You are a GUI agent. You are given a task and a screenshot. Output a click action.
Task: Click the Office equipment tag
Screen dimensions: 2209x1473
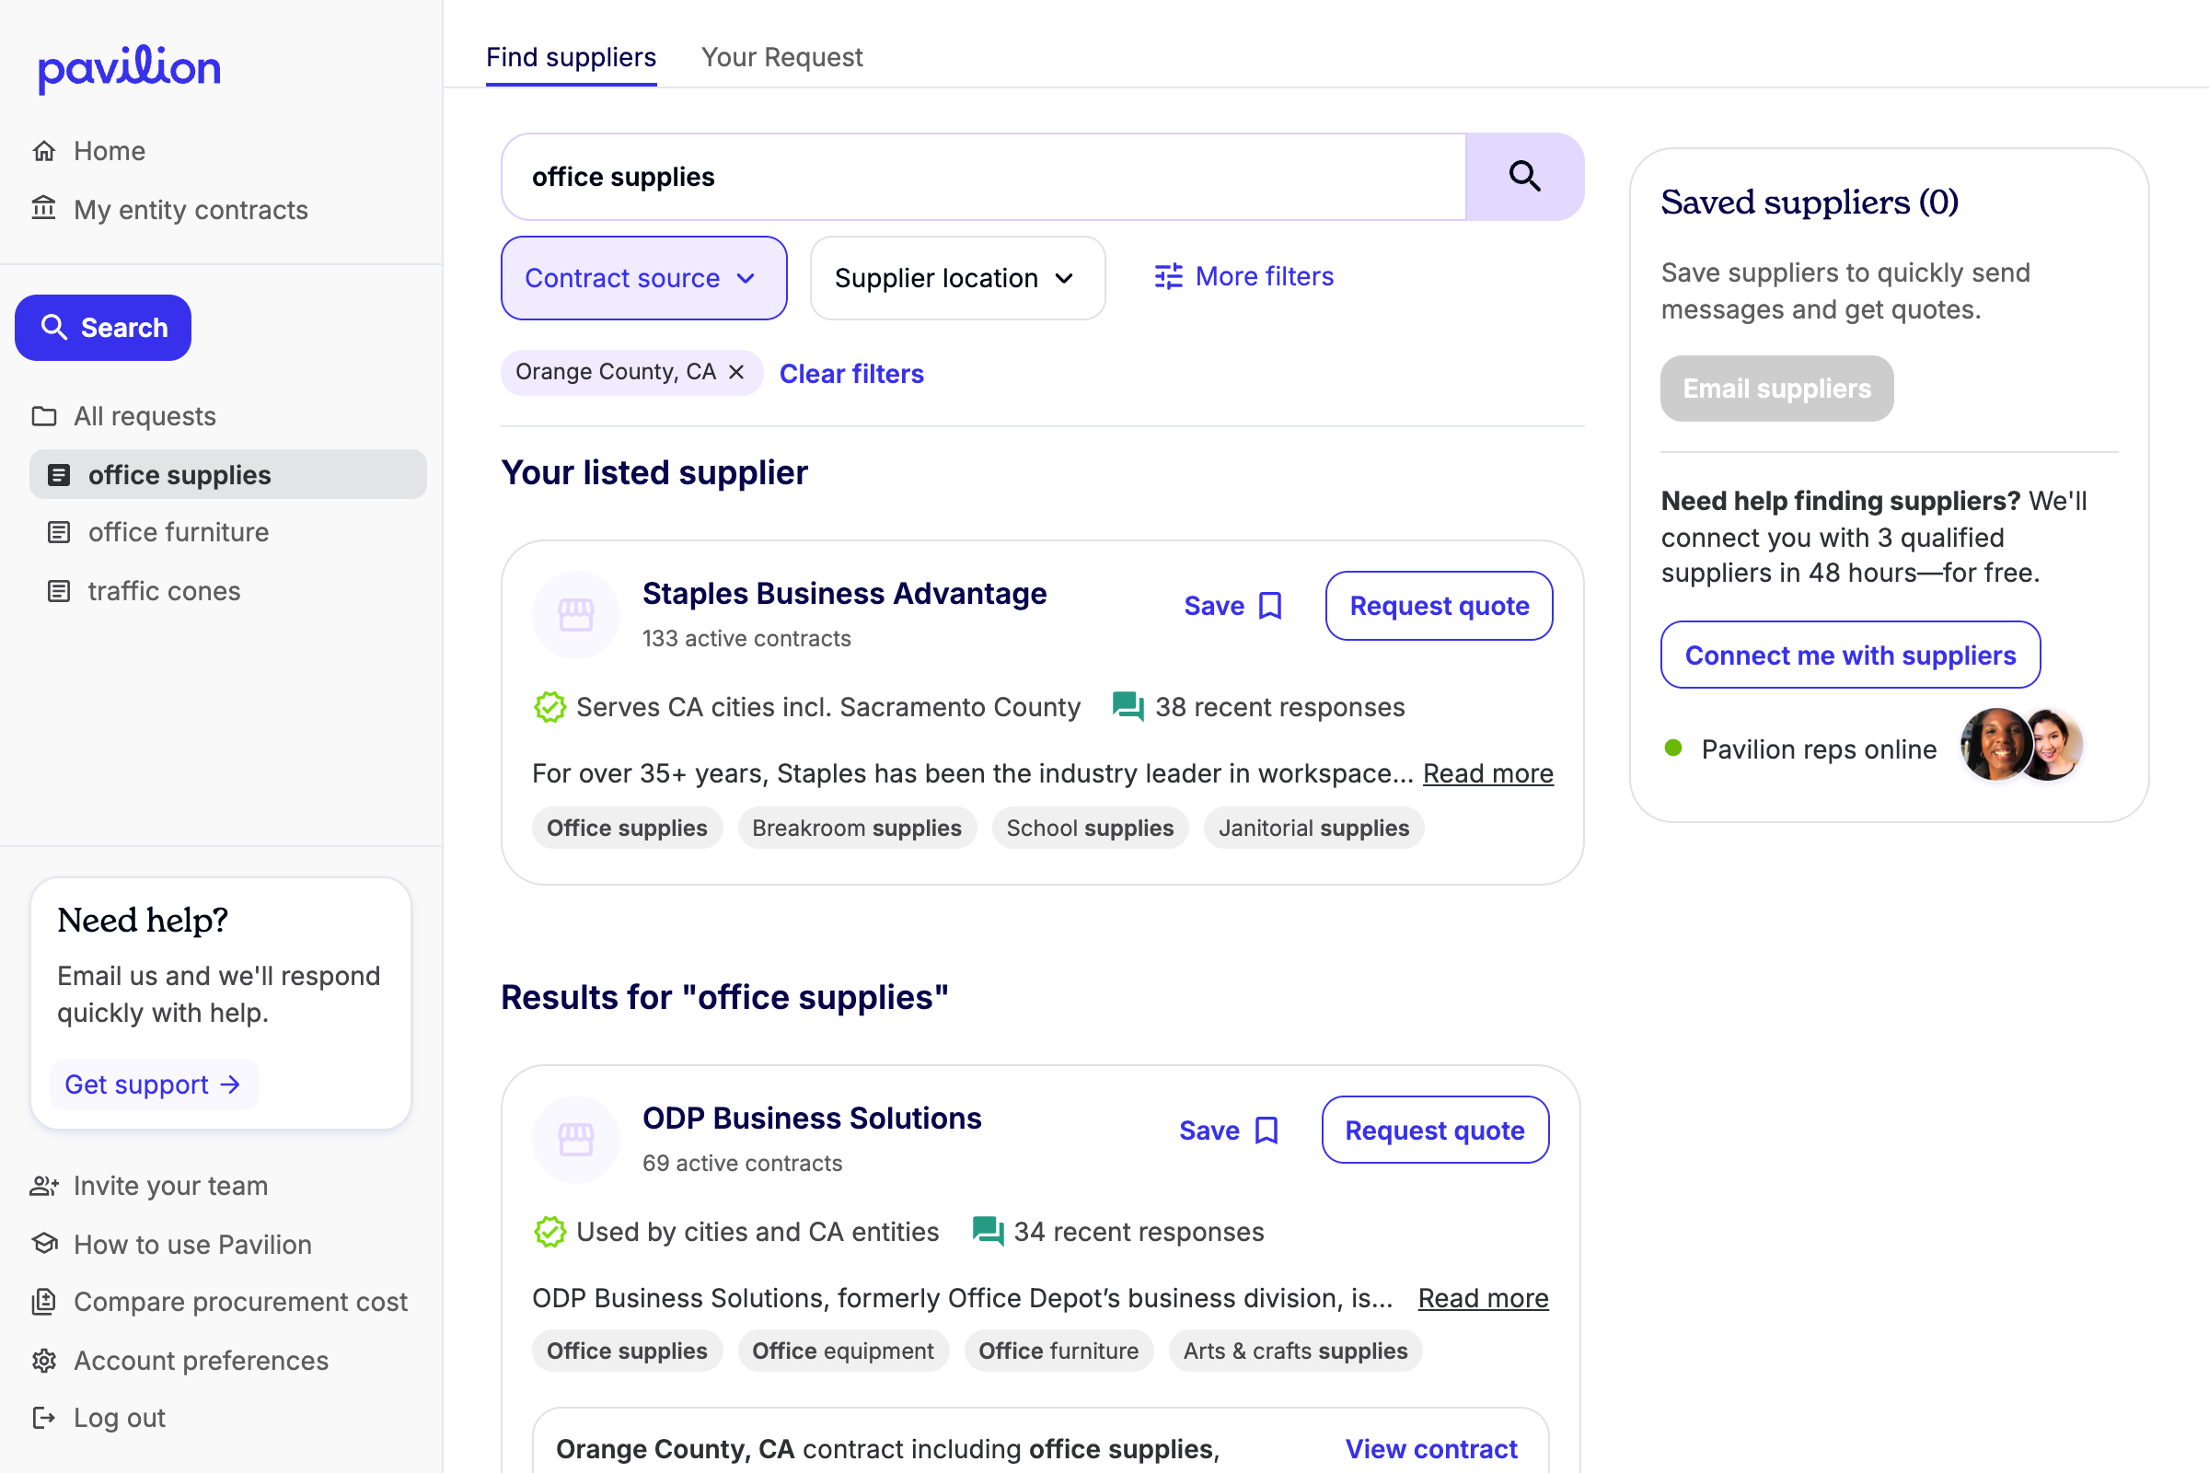(842, 1351)
